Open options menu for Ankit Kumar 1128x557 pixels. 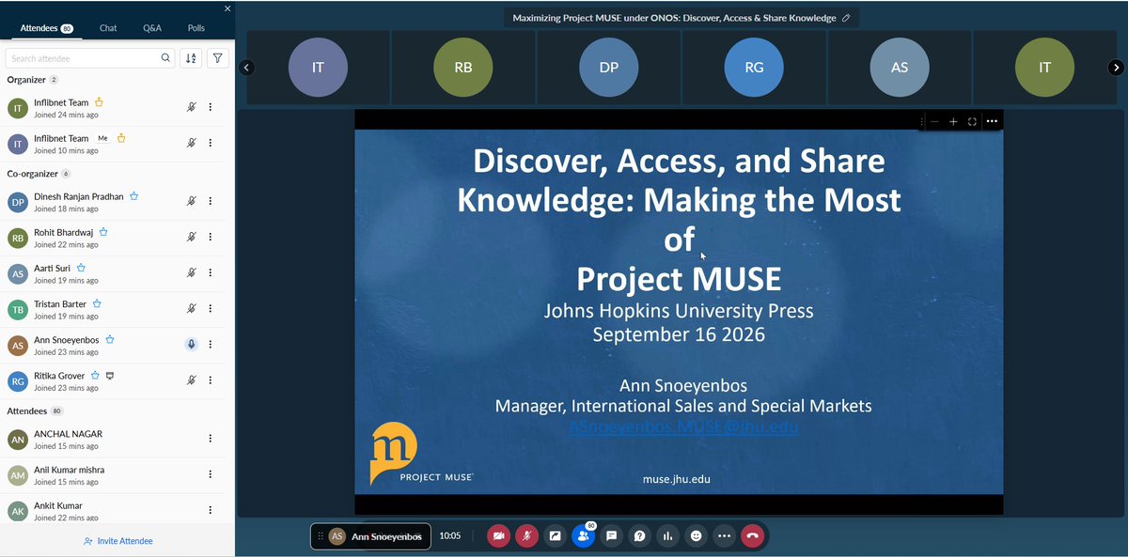(x=211, y=509)
